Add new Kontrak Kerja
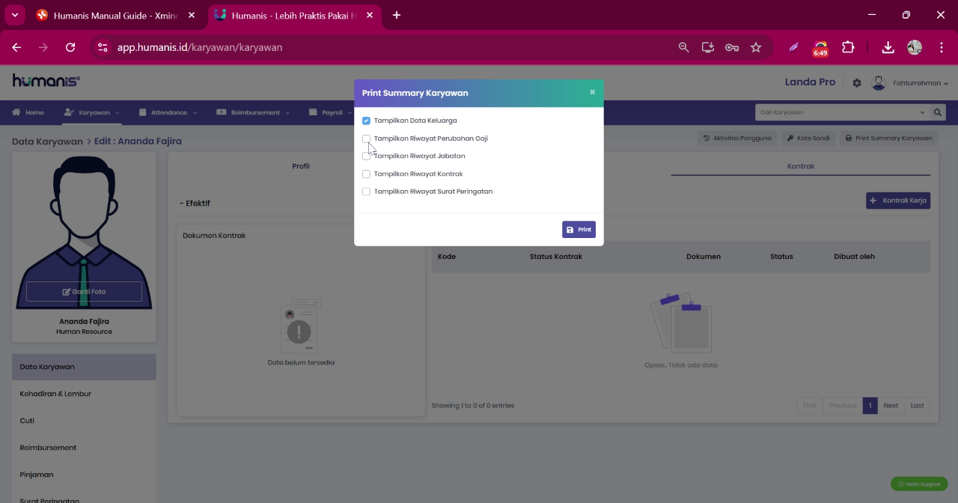This screenshot has width=958, height=503. pyautogui.click(x=898, y=201)
